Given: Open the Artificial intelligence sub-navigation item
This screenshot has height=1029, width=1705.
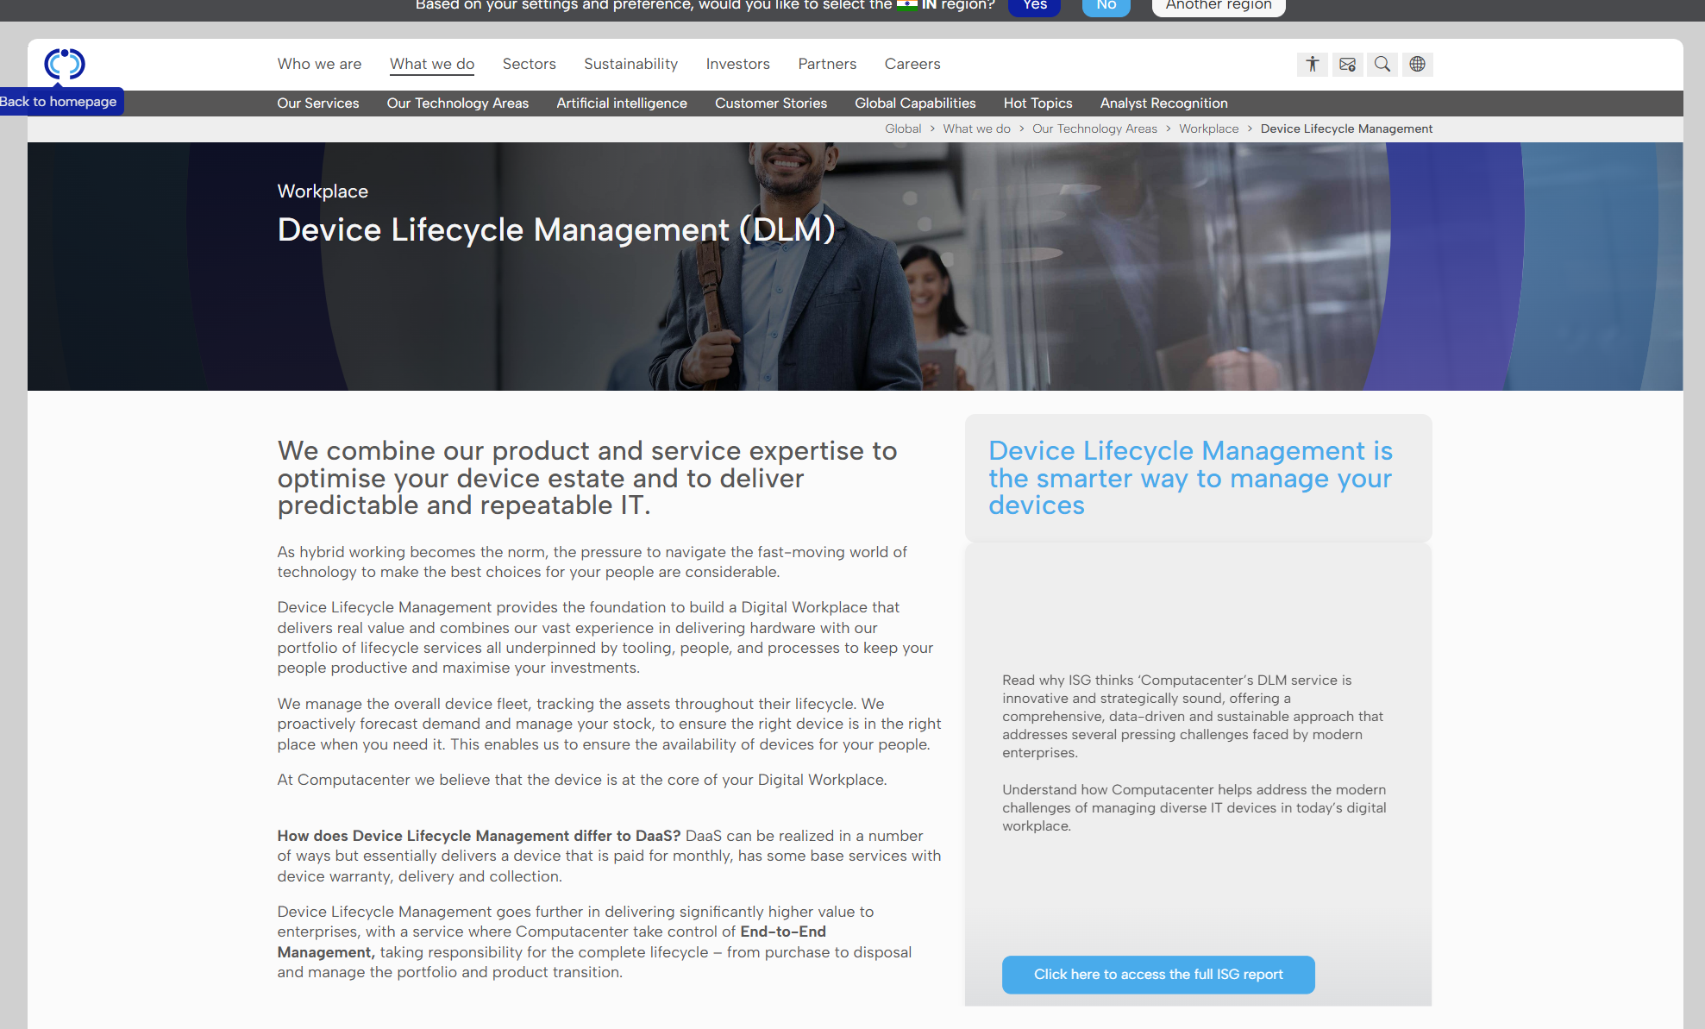Looking at the screenshot, I should tap(622, 104).
